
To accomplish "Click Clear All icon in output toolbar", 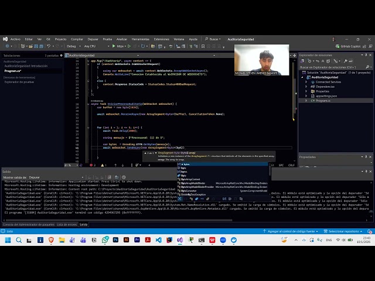I will (x=110, y=177).
